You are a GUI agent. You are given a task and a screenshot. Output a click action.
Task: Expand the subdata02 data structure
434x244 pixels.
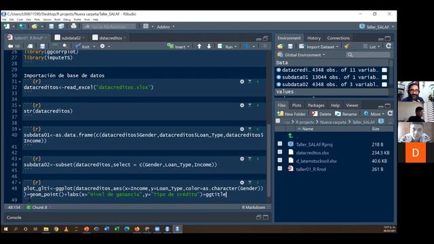(279, 84)
